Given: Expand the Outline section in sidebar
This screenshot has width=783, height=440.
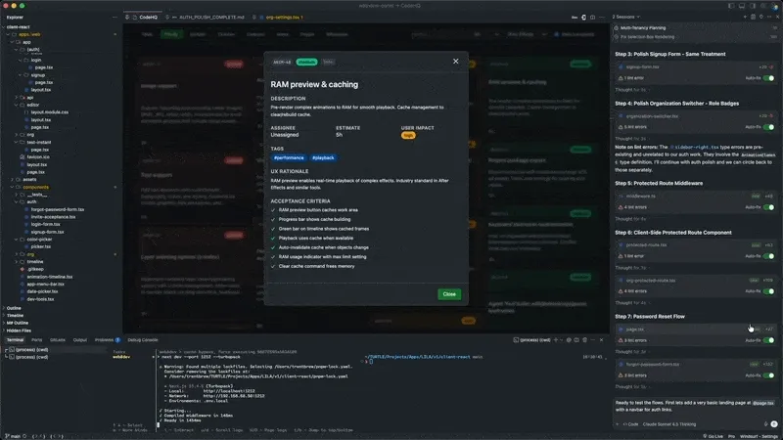Looking at the screenshot, I should [x=14, y=307].
